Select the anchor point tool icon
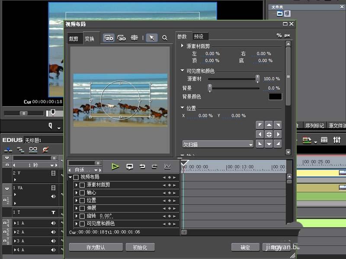This screenshot has width=346, height=259. pos(135,38)
